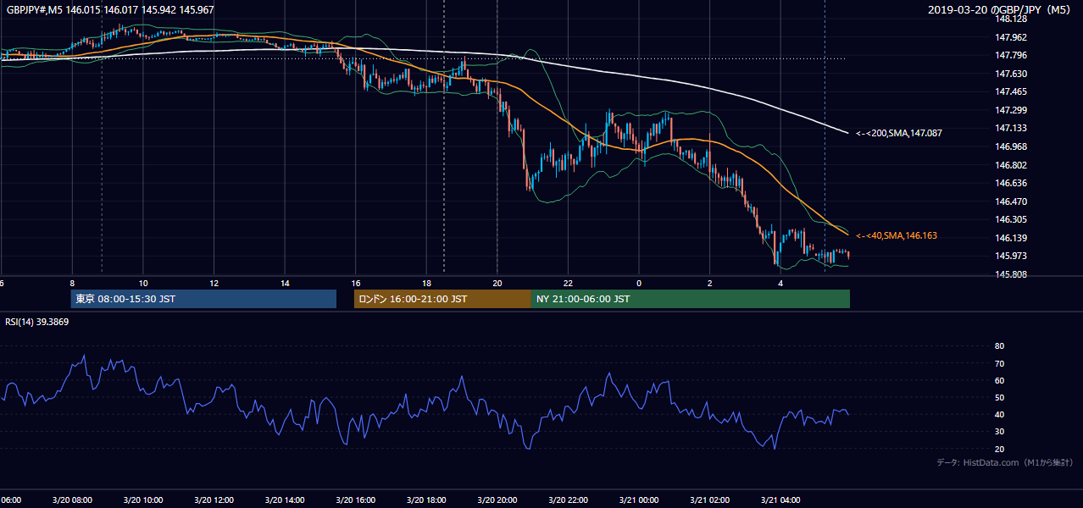The height and width of the screenshot is (508, 1083).
Task: Click price level 145.808 on the axis
Action: click(1011, 274)
